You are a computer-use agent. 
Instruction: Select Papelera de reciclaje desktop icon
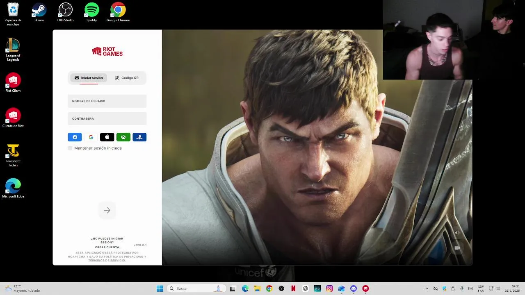pyautogui.click(x=13, y=14)
